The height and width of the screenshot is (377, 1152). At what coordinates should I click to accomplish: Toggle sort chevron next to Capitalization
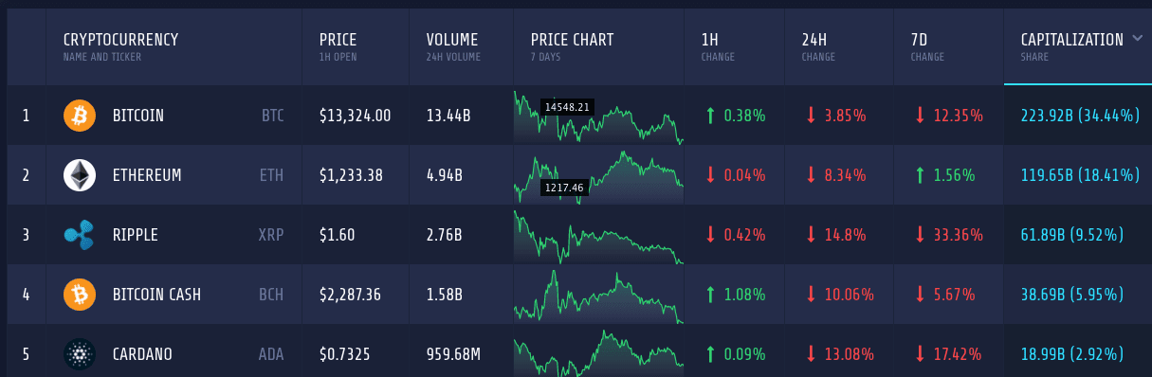(x=1139, y=39)
